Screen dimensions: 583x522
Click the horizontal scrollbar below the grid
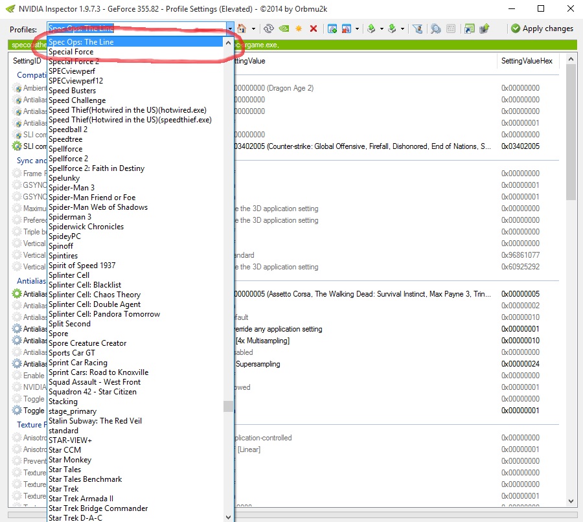click(292, 515)
